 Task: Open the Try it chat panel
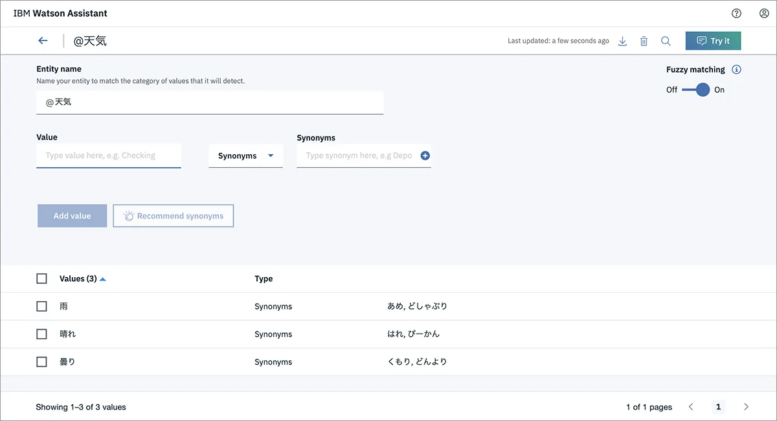click(713, 41)
